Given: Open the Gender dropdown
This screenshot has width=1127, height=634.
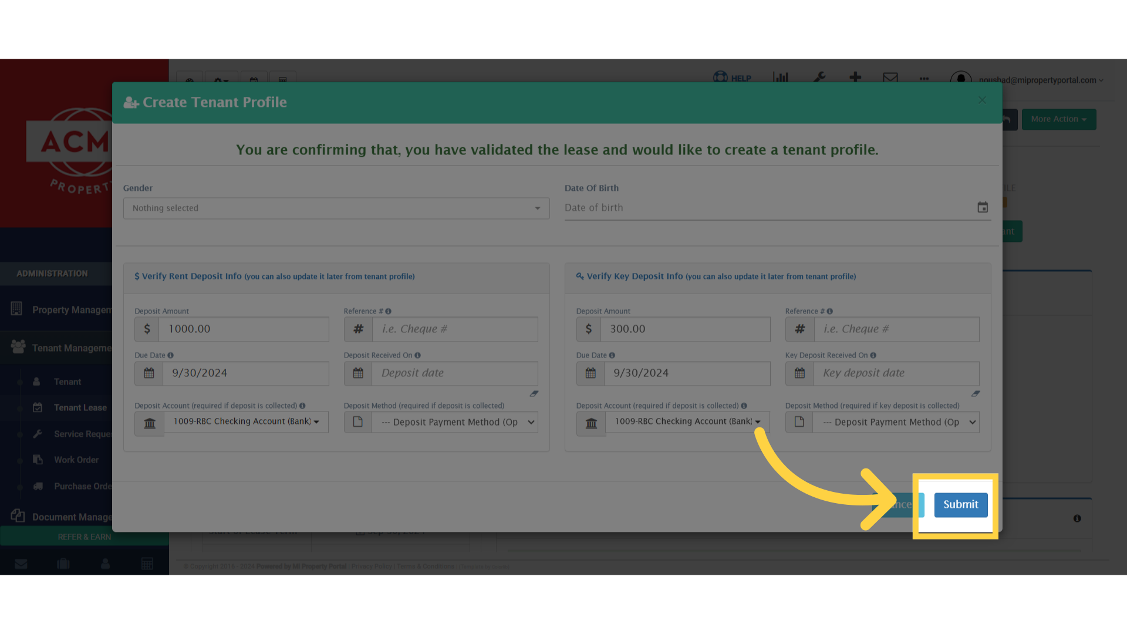Looking at the screenshot, I should coord(336,208).
